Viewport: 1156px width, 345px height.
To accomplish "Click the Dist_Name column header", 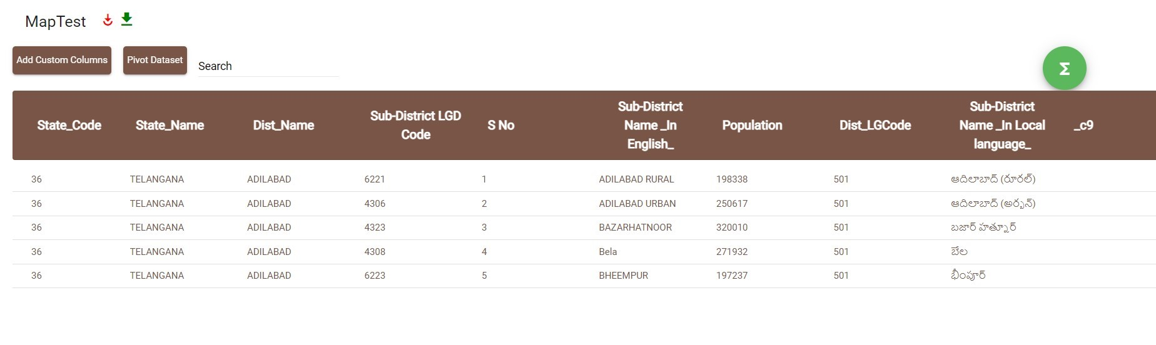I will (283, 125).
